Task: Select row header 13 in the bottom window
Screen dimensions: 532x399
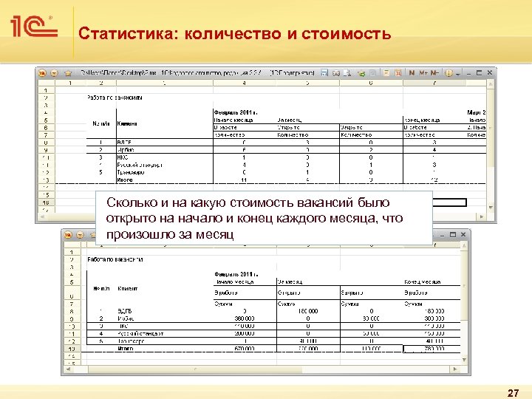Action: (72, 349)
